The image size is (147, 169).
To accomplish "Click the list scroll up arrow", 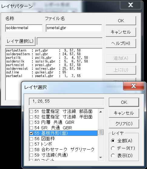I will pyautogui.click(x=101, y=112).
